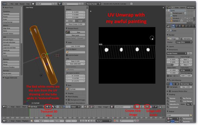Screen dimensions: 198x125
Task: Open the Edit Mode selector dropdown
Action: (36, 107)
